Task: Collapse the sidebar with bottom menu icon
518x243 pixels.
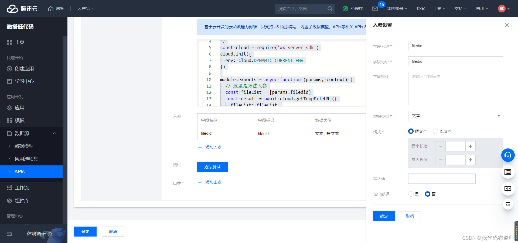Action: pos(9,234)
